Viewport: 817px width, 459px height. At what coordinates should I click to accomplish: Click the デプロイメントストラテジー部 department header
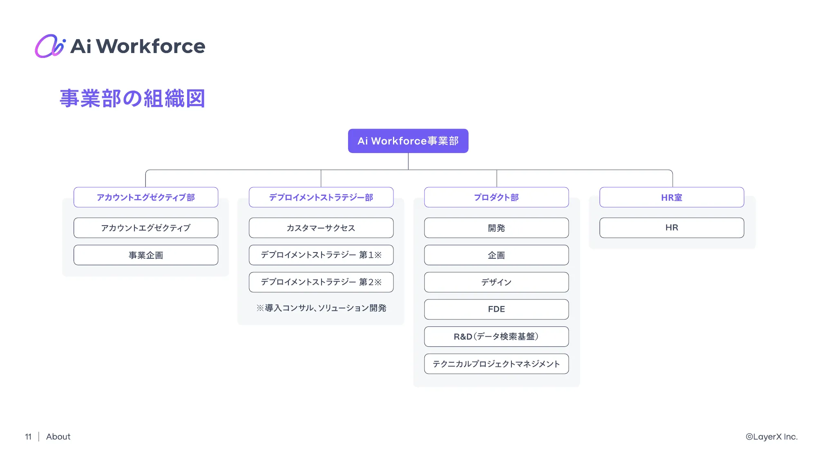[321, 197]
